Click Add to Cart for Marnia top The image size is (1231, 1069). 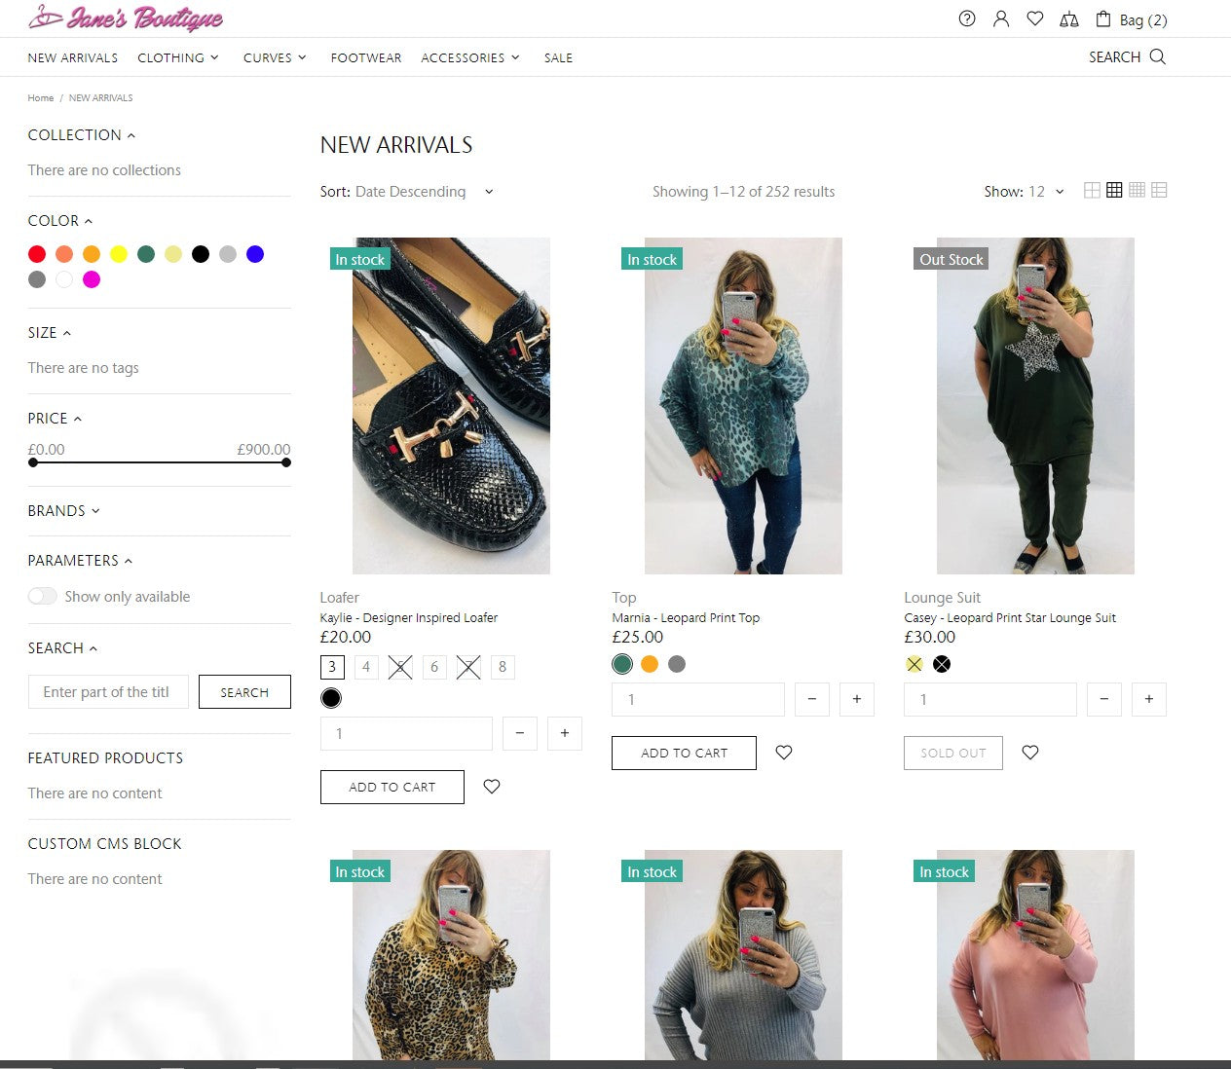[x=684, y=753]
